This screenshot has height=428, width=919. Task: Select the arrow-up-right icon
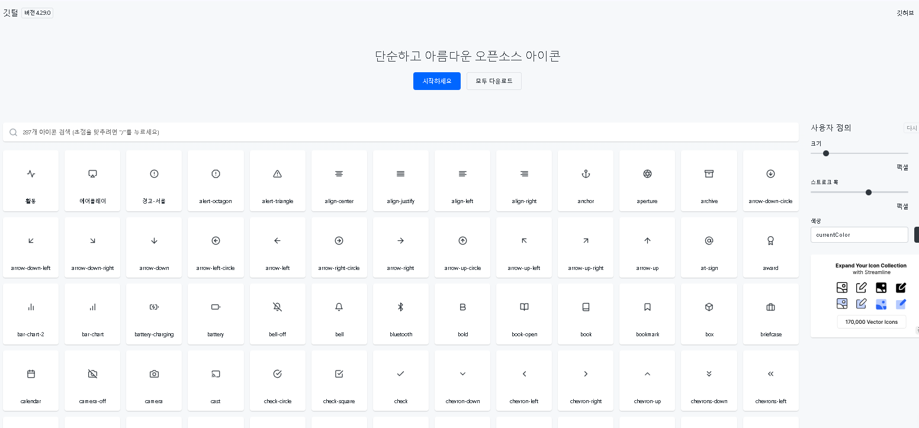[x=586, y=247]
